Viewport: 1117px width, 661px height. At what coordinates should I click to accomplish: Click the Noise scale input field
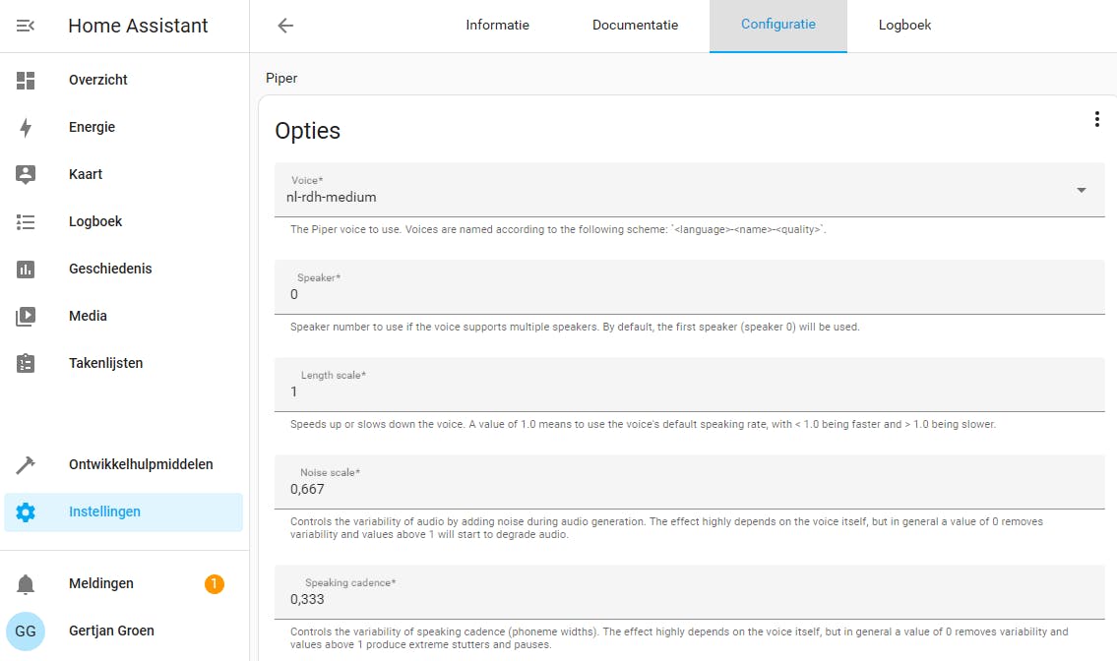689,488
